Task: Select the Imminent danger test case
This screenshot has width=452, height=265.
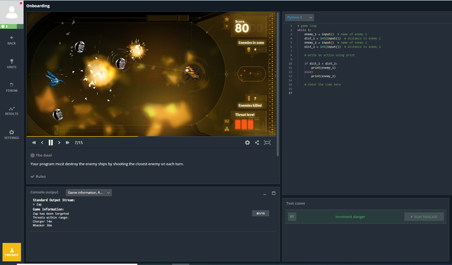Action: pyautogui.click(x=350, y=217)
